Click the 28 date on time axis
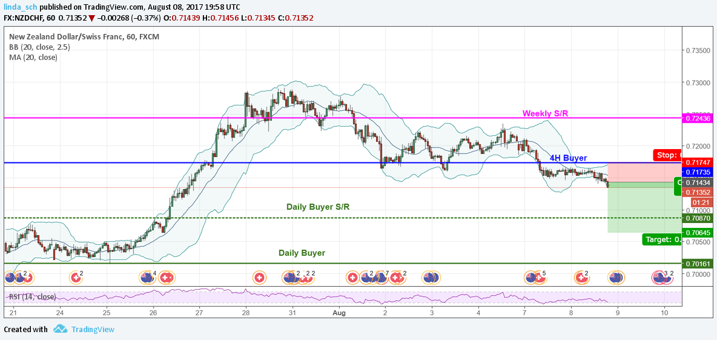Image resolution: width=717 pixels, height=340 pixels. coord(246,313)
